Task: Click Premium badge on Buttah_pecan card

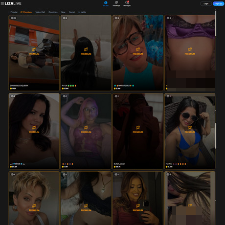Action: click(x=138, y=130)
